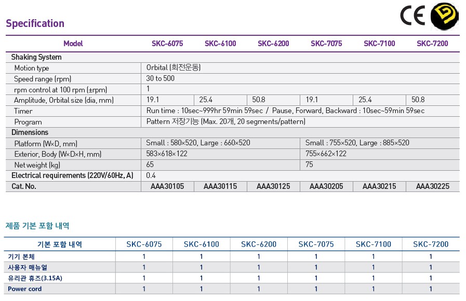Select catalog number AAA30105
Image resolution: width=466 pixels, height=301 pixels.
click(167, 186)
